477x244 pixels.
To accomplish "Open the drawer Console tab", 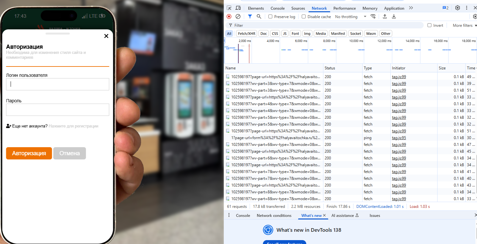I will pyautogui.click(x=243, y=215).
